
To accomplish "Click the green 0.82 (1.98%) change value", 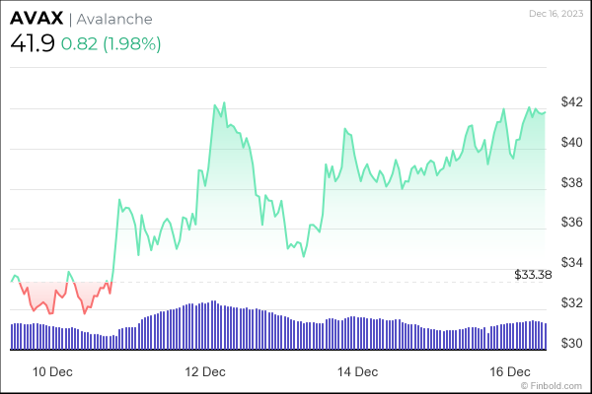I will 111,44.
